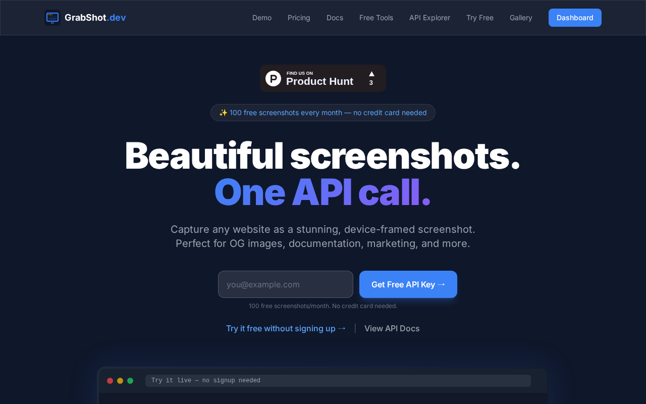646x404 pixels.
Task: Click the red dot in demo window
Action: 110,381
